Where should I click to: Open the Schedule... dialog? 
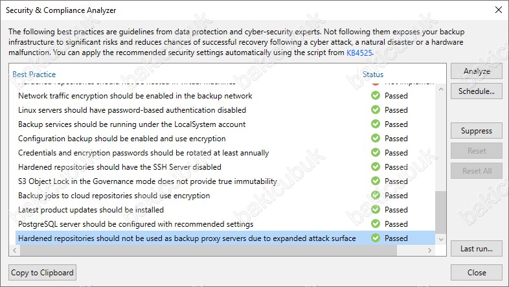pos(476,91)
